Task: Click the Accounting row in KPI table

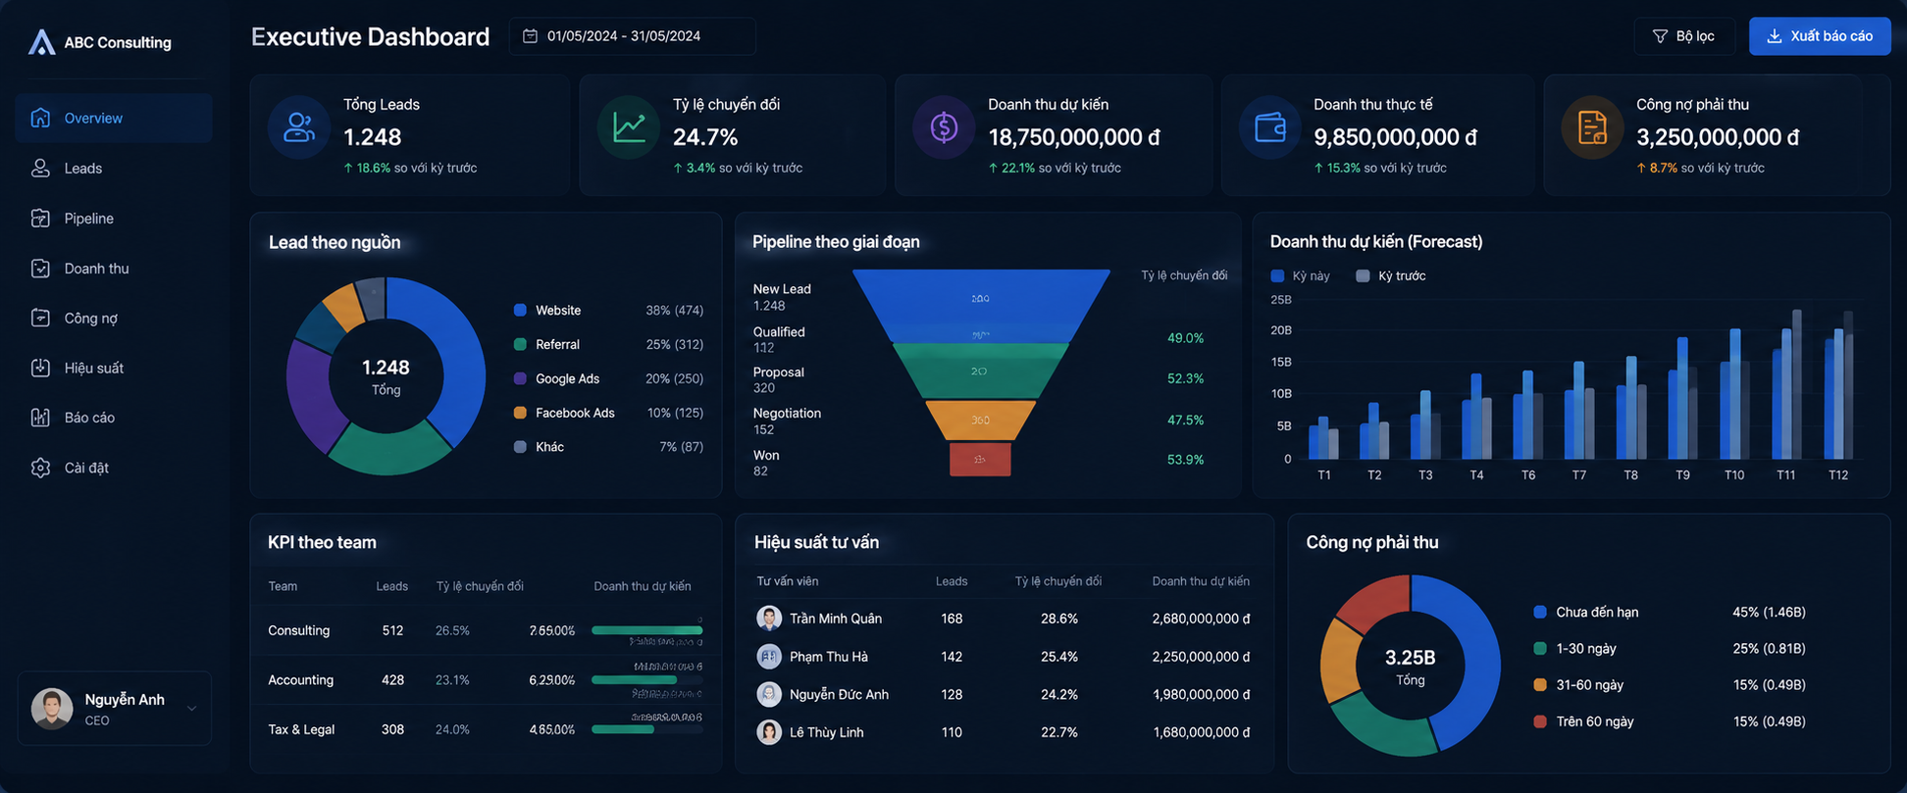Action: click(x=486, y=679)
